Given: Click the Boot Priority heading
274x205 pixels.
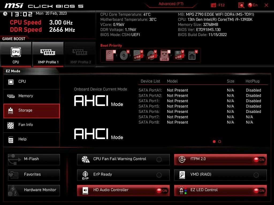Looking at the screenshot, I should coord(111,45).
